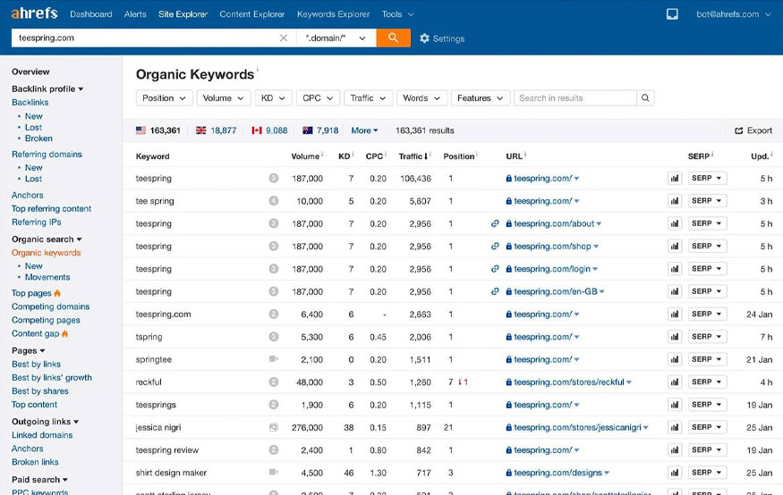Open Competing domains link

coord(50,306)
